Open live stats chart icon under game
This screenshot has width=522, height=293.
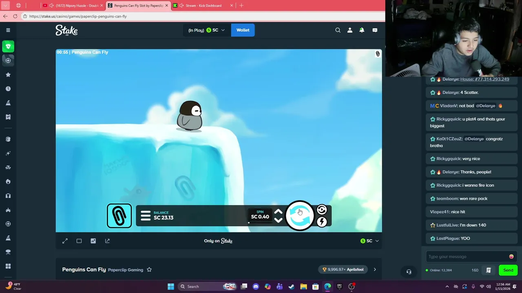93,241
